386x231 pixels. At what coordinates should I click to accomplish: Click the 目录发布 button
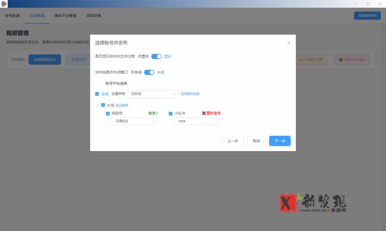click(78, 60)
